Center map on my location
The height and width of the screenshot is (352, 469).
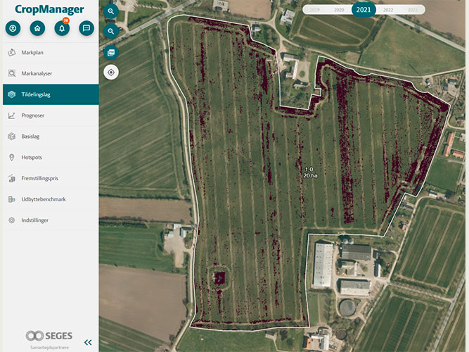click(x=111, y=72)
